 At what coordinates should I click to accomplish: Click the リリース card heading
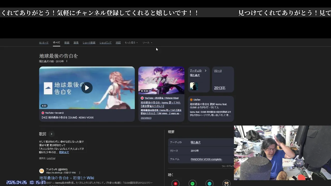pos(218,71)
